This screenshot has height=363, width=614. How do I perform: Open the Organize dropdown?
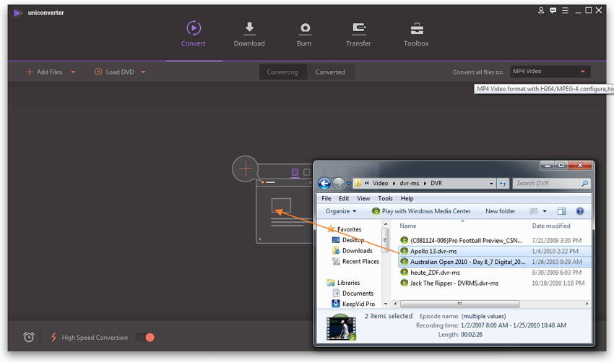point(341,211)
